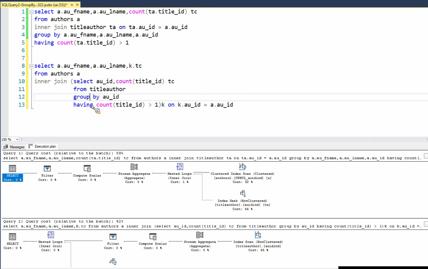Click the 'Cost: 32 %' label under Clustered Index Scan

pyautogui.click(x=243, y=182)
